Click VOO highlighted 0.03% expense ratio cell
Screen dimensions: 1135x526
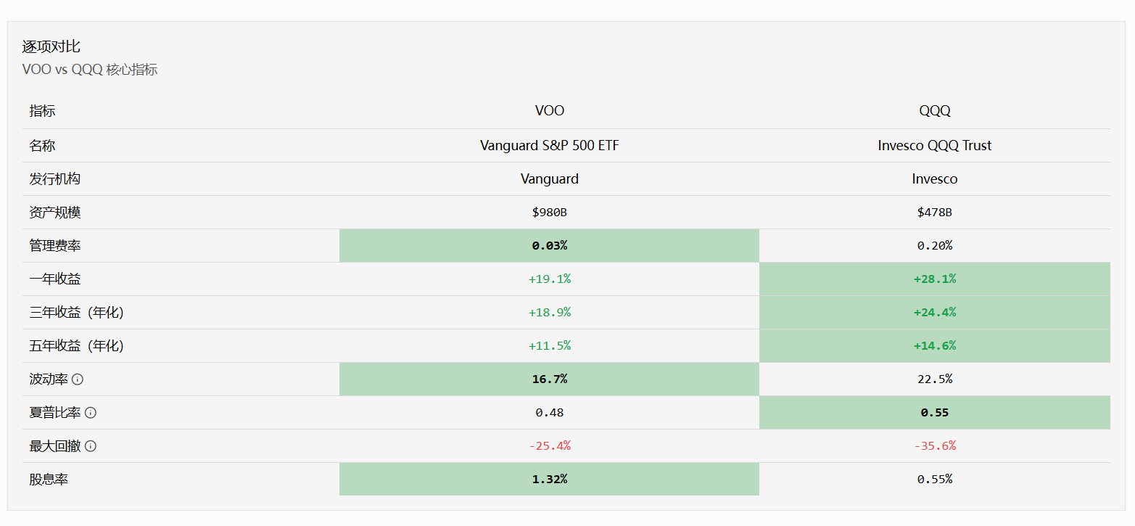pyautogui.click(x=550, y=246)
